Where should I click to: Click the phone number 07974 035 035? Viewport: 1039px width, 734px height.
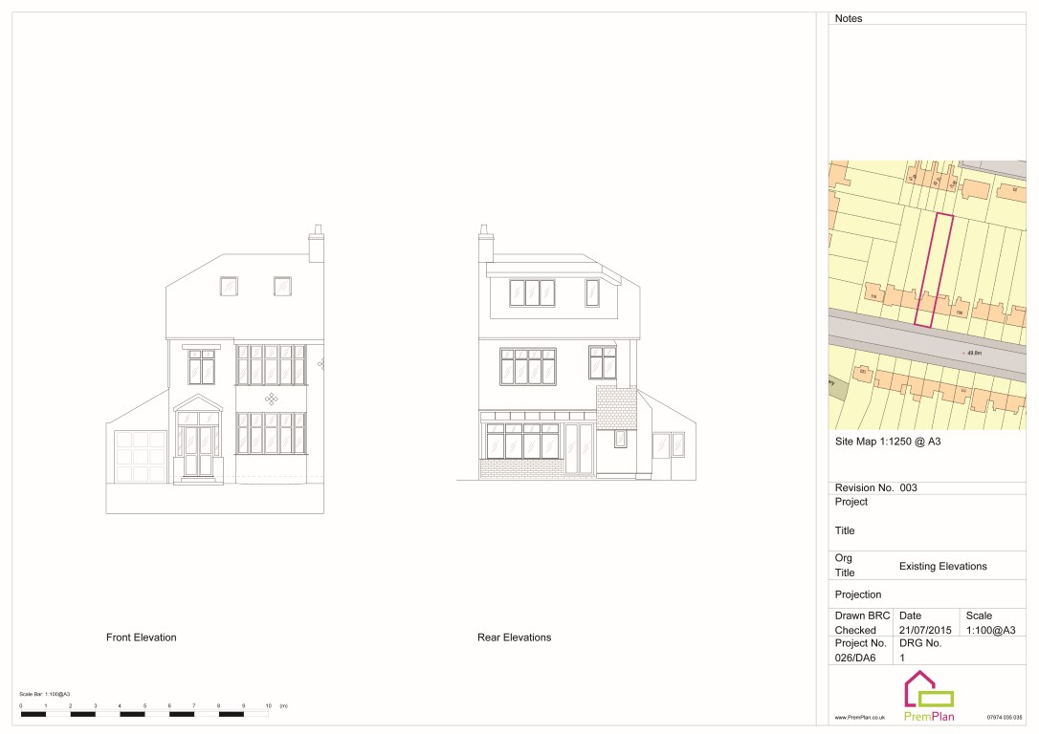click(1005, 717)
